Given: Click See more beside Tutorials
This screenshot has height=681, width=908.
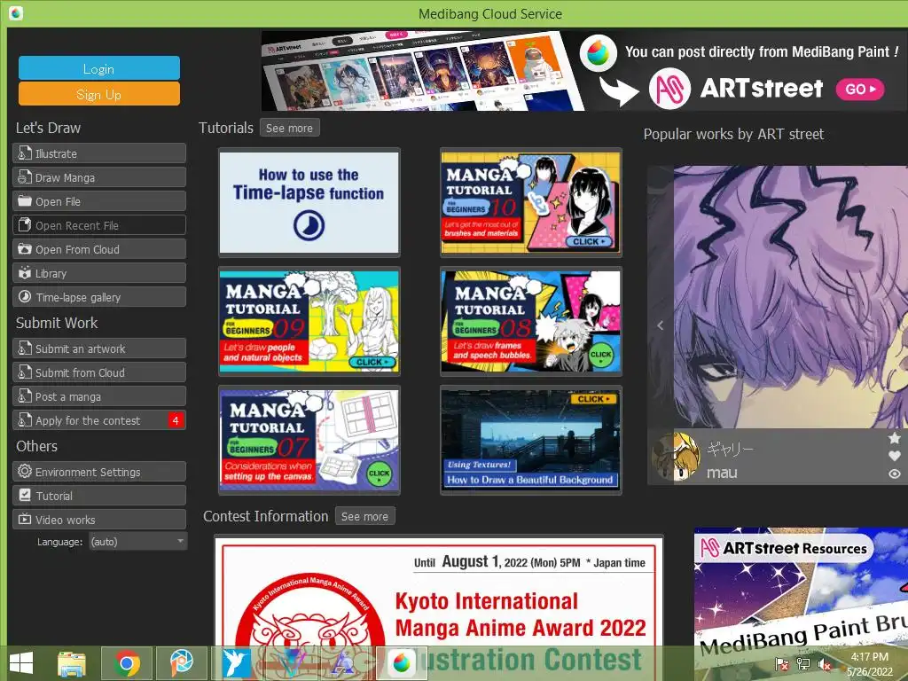Looking at the screenshot, I should (x=290, y=128).
